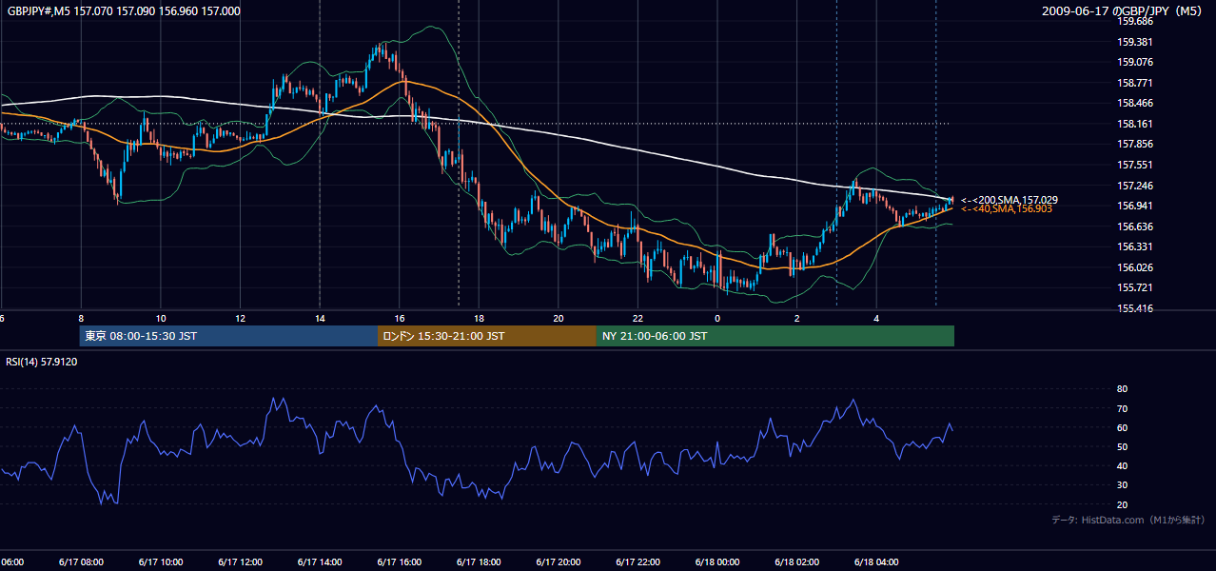Click the 6/17 12:00 bottom time label
The image size is (1216, 571).
coord(240,562)
